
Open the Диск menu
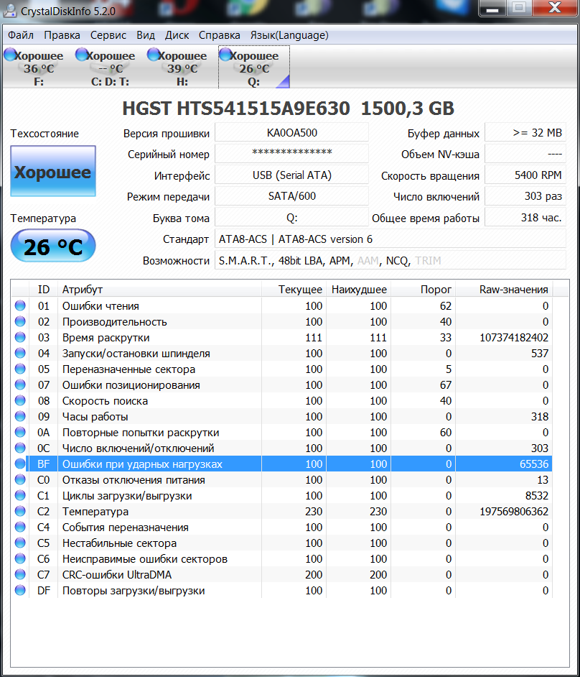(x=177, y=35)
